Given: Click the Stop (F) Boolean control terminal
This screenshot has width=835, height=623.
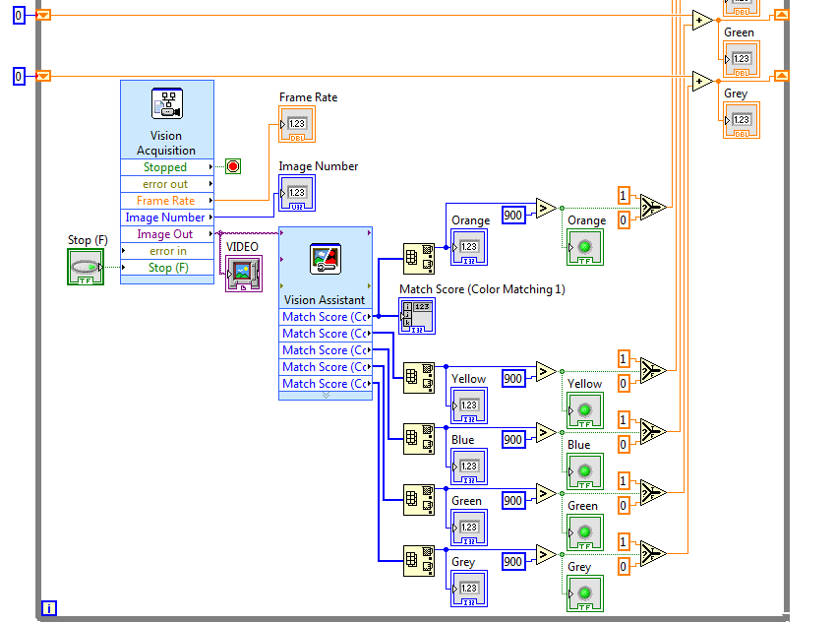Looking at the screenshot, I should click(86, 267).
